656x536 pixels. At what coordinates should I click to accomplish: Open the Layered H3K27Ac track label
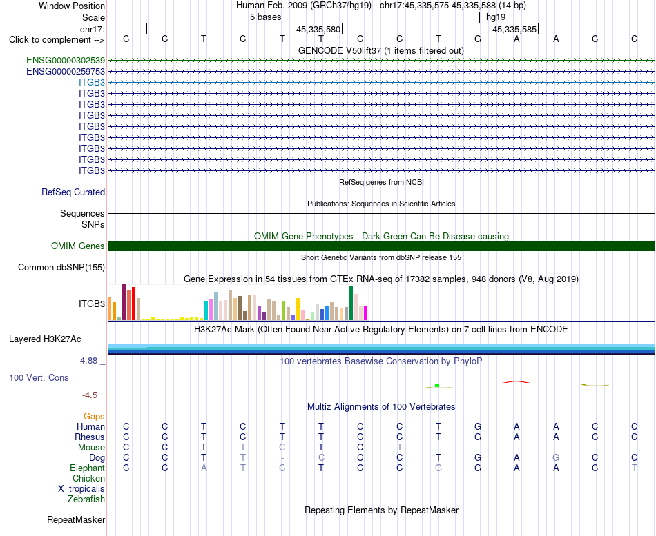[x=45, y=339]
